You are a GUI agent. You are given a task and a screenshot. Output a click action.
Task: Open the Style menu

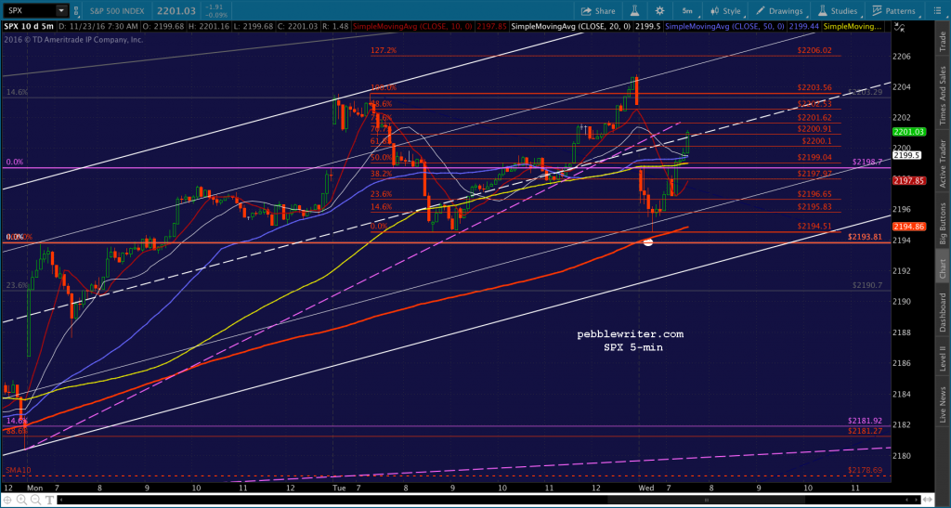(x=725, y=11)
